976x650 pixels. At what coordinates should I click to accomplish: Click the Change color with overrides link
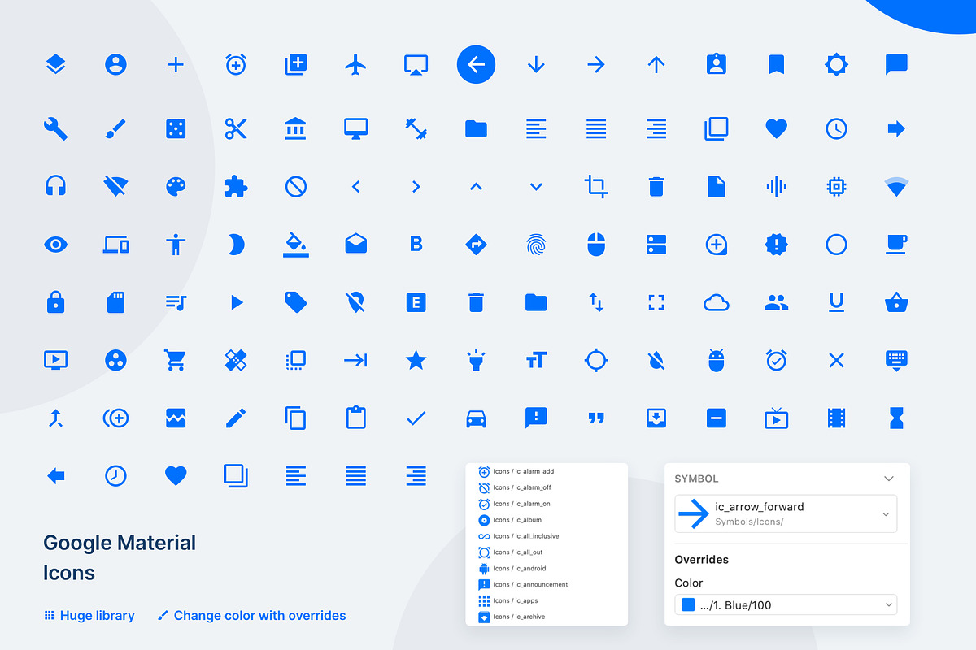click(260, 615)
